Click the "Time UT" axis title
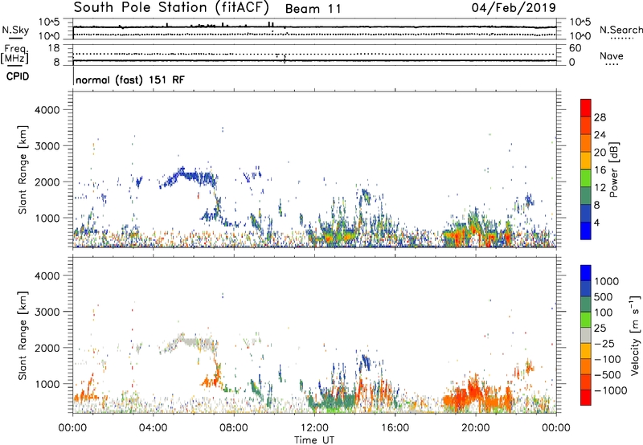The height and width of the screenshot is (445, 643). click(x=314, y=440)
